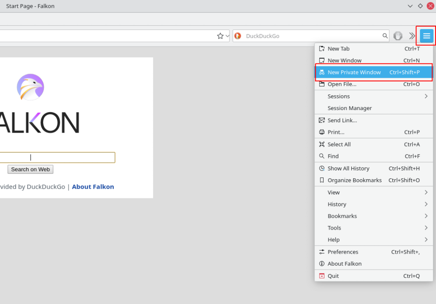Click the red Quit icon
436x304 pixels.
tap(322, 276)
